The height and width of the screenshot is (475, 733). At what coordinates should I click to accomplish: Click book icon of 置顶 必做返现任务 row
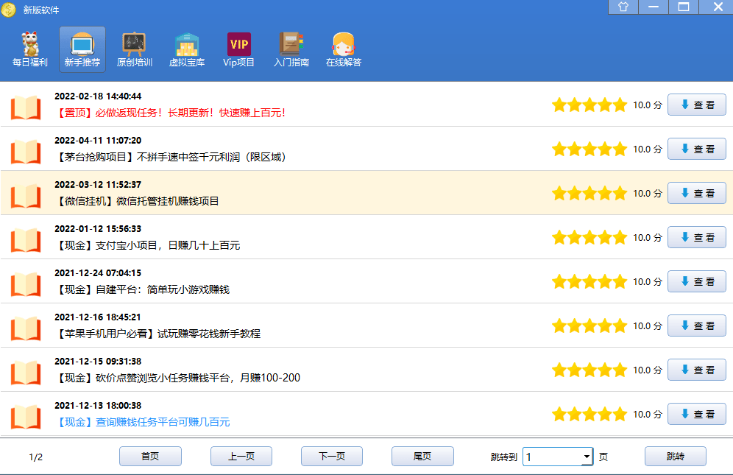pyautogui.click(x=26, y=108)
